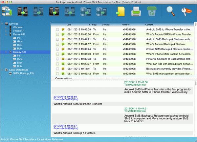197x142 pixels.
Task: Click the SMS_Backup_File database icon
Action: coord(11,73)
